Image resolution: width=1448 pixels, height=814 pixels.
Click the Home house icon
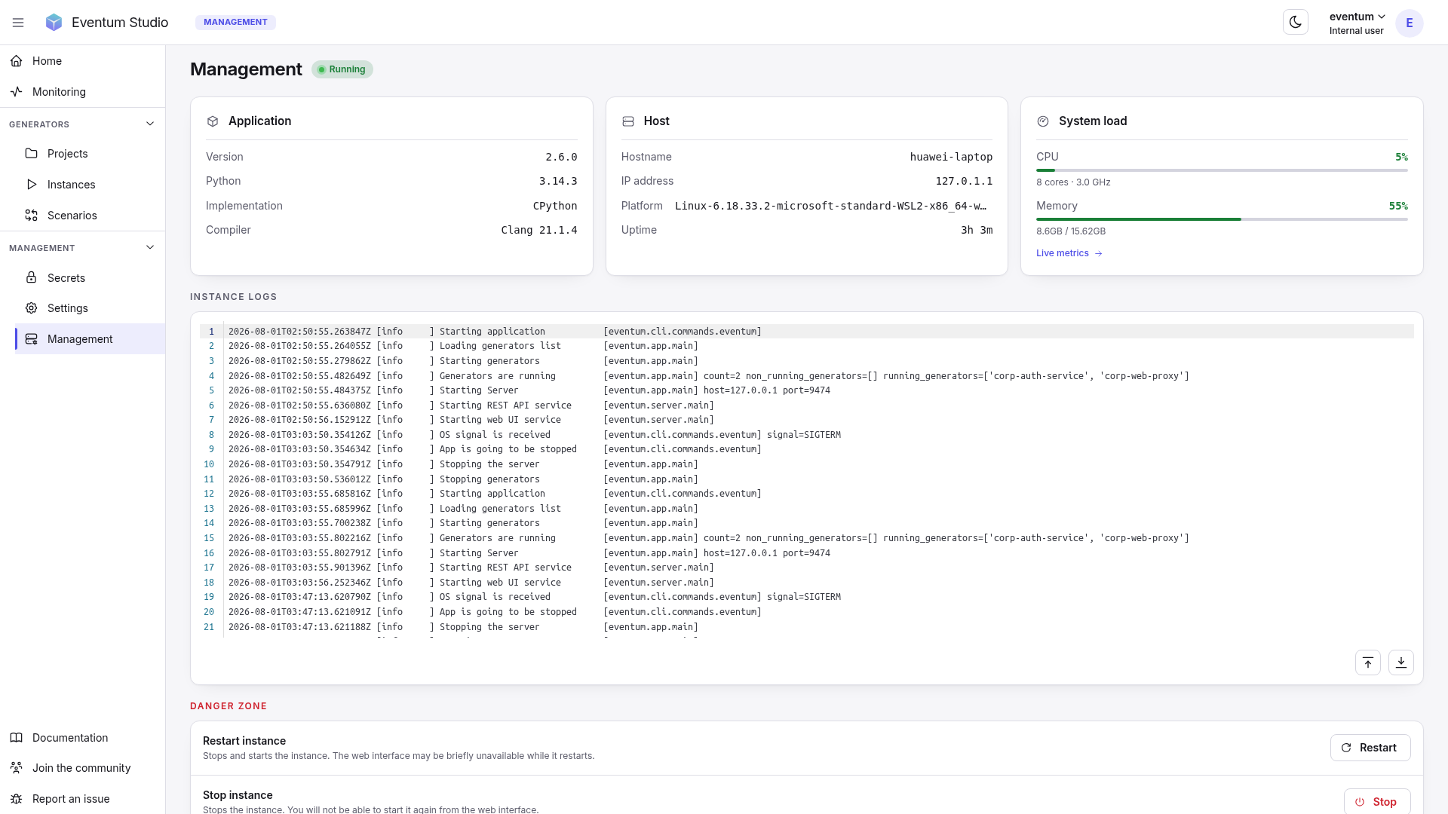pos(17,61)
